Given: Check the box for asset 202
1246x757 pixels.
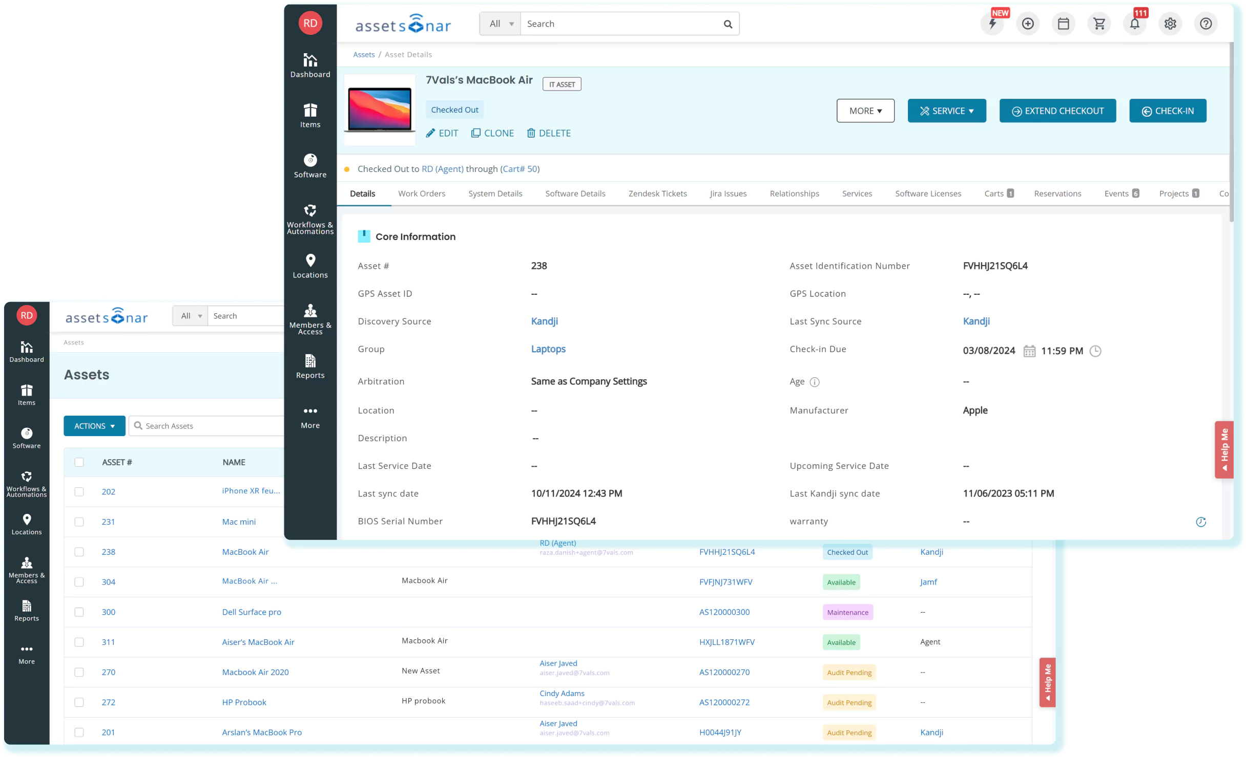Looking at the screenshot, I should pos(79,492).
